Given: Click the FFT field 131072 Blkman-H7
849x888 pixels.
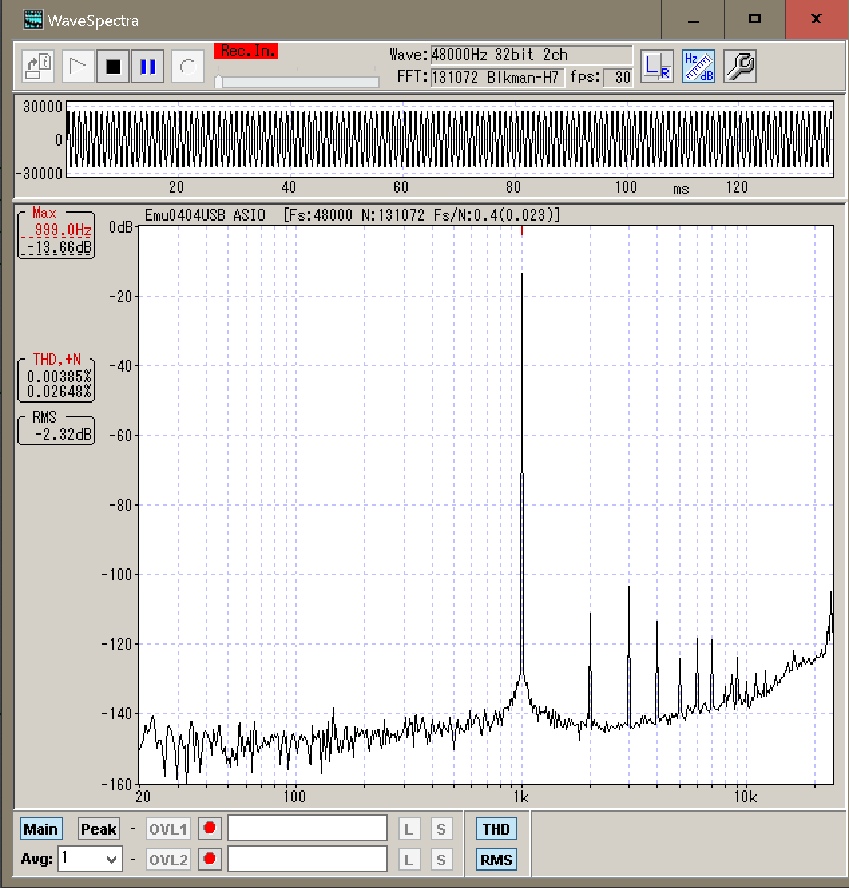Looking at the screenshot, I should (x=497, y=78).
